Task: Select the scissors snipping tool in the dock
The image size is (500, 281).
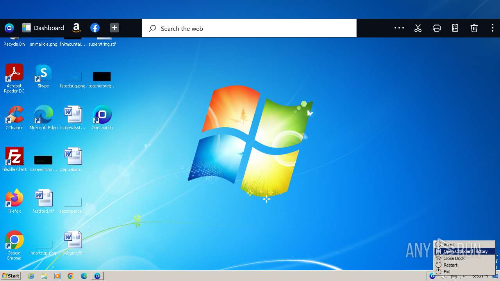Action: [418, 28]
